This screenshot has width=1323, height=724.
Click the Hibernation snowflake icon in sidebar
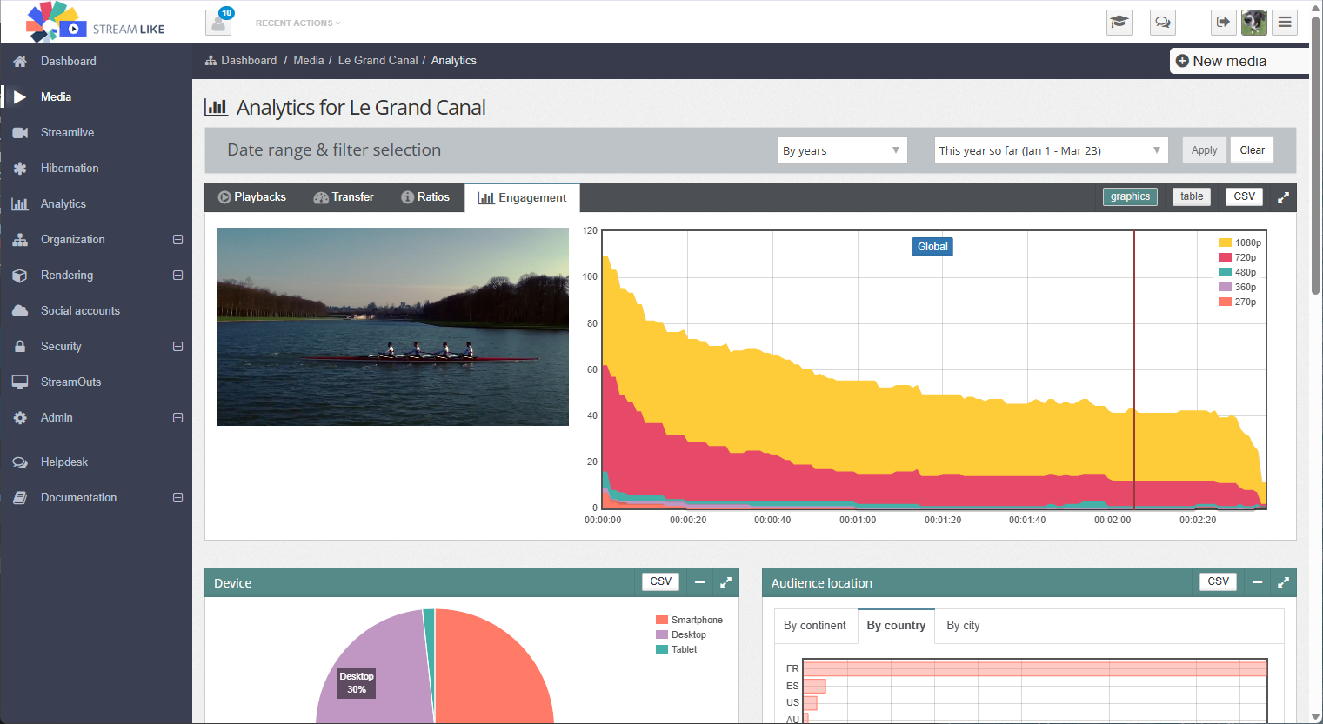pos(20,169)
